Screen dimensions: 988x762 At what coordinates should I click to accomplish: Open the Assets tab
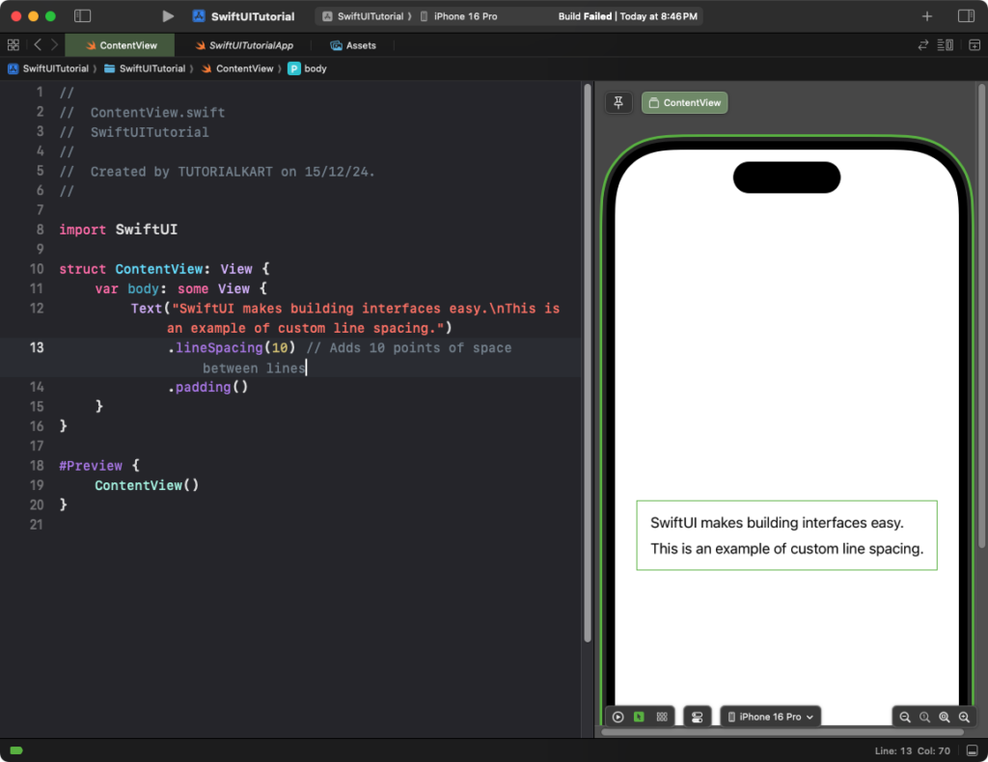[353, 45]
